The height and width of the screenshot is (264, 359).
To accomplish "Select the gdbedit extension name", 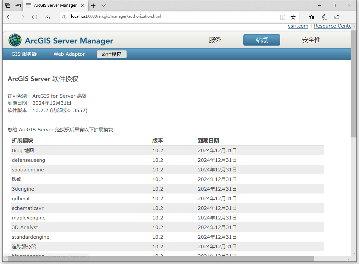I will [x=21, y=199].
